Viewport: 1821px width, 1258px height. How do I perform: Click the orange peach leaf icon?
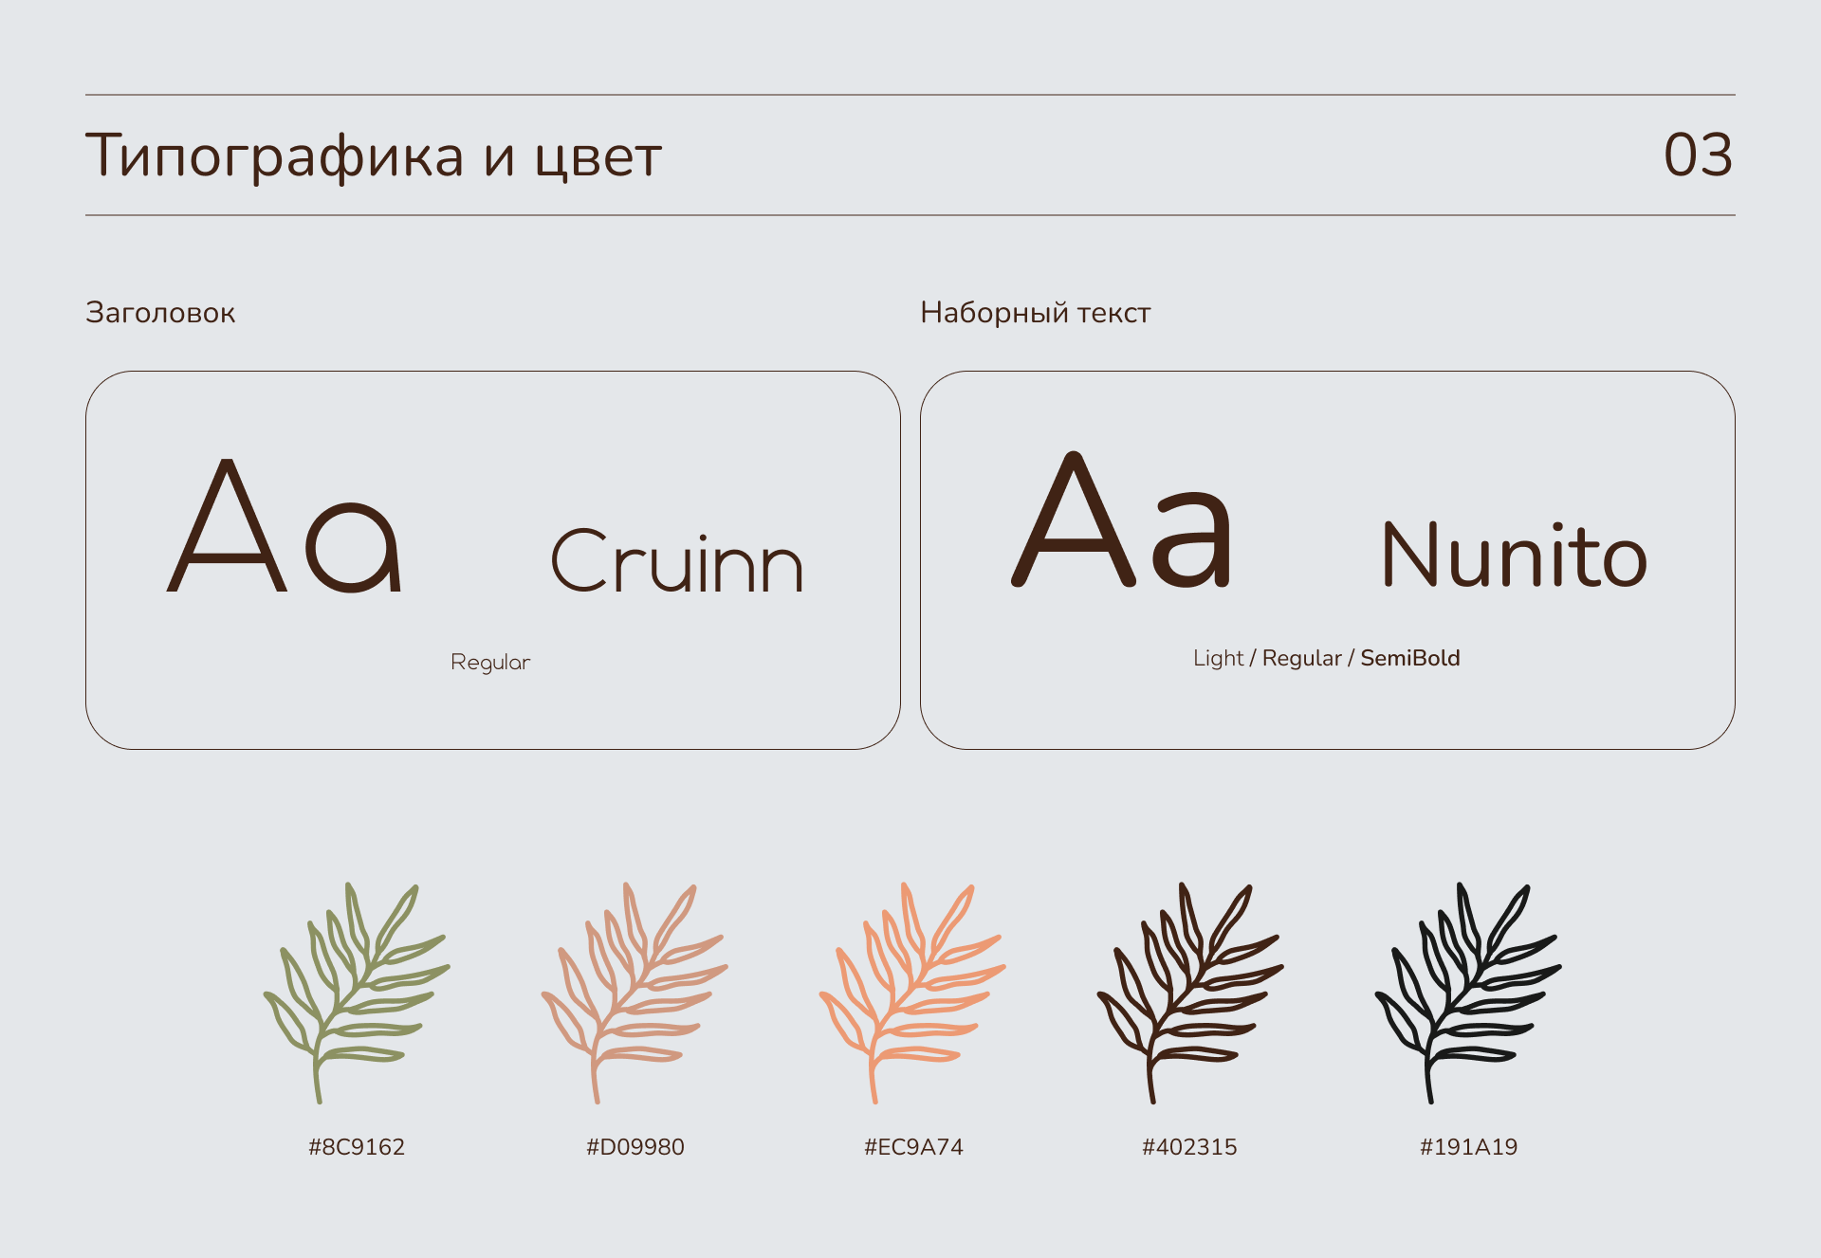910,991
